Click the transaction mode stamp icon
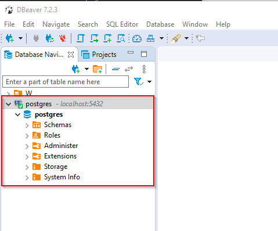 pos(150,38)
